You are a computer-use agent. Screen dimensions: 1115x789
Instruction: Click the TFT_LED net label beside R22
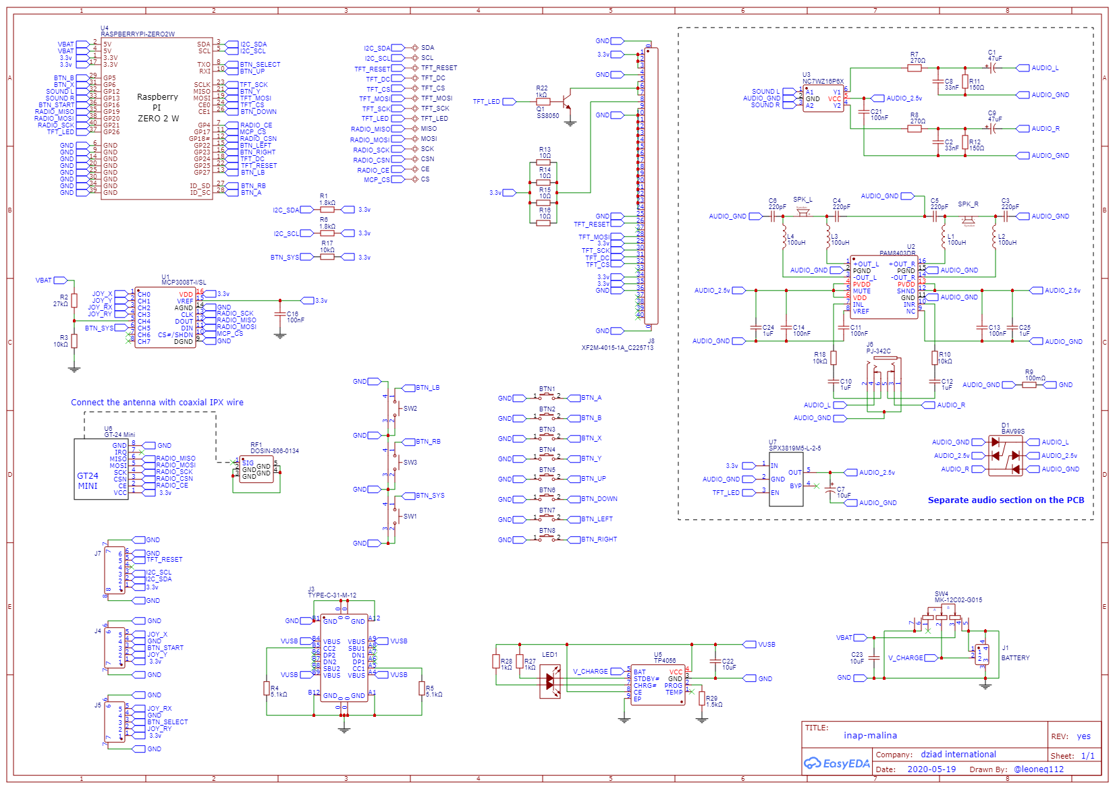coord(494,102)
